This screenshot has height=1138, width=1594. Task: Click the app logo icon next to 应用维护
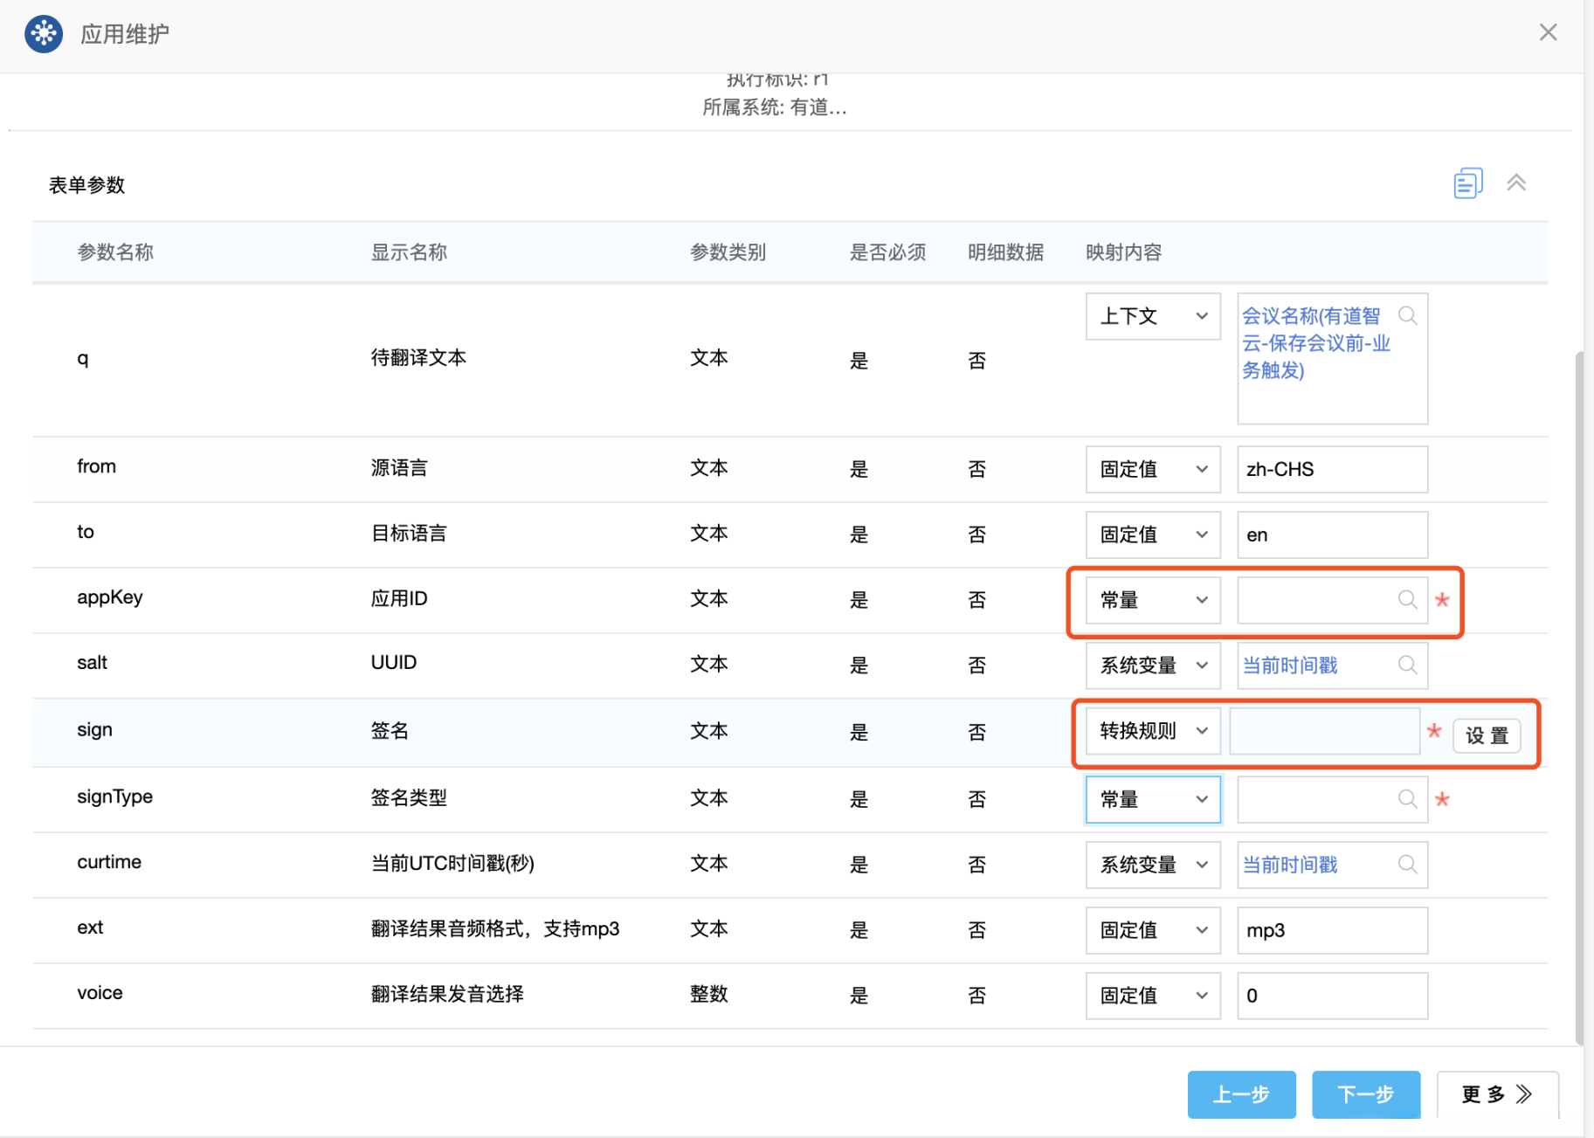click(x=44, y=34)
